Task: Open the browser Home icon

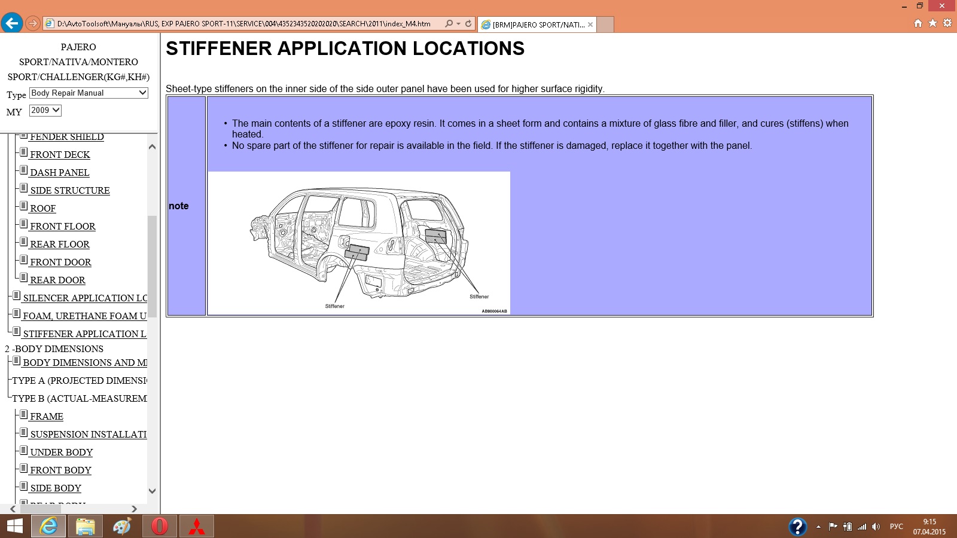Action: tap(918, 23)
